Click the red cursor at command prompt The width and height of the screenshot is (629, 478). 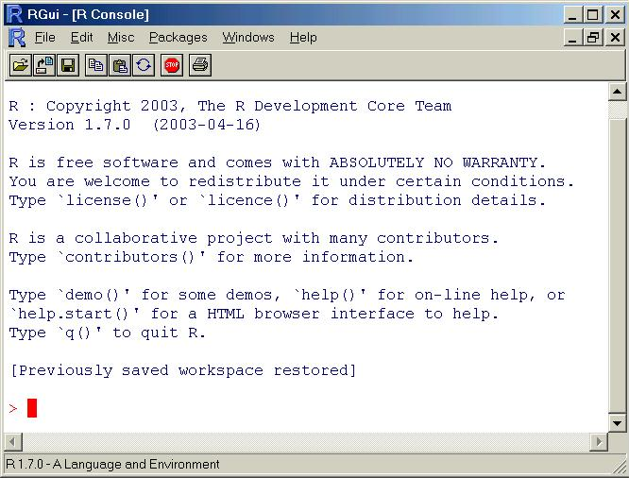click(32, 408)
